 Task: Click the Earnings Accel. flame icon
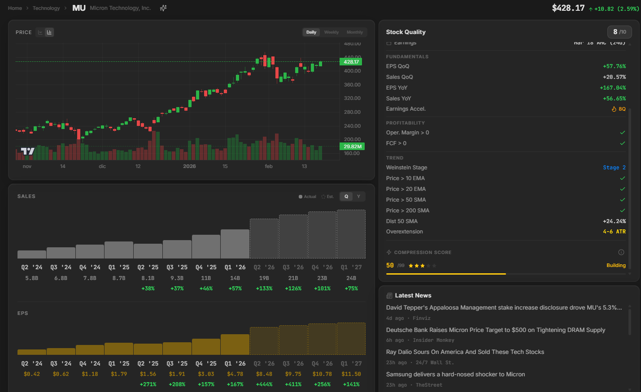(x=614, y=109)
